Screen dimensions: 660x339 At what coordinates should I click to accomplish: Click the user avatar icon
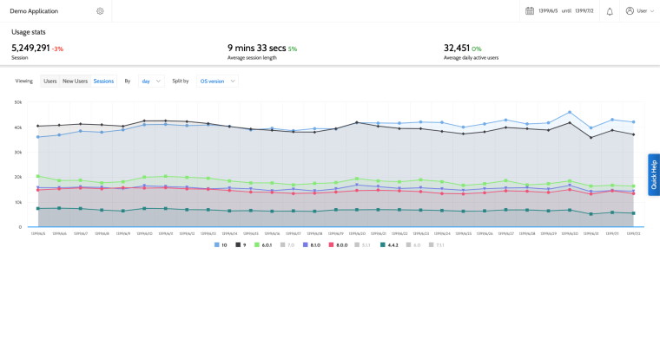[630, 11]
